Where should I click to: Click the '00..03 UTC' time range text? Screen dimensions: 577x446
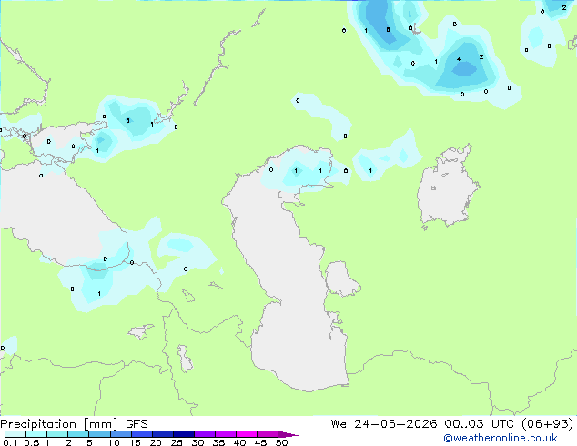tap(481, 424)
